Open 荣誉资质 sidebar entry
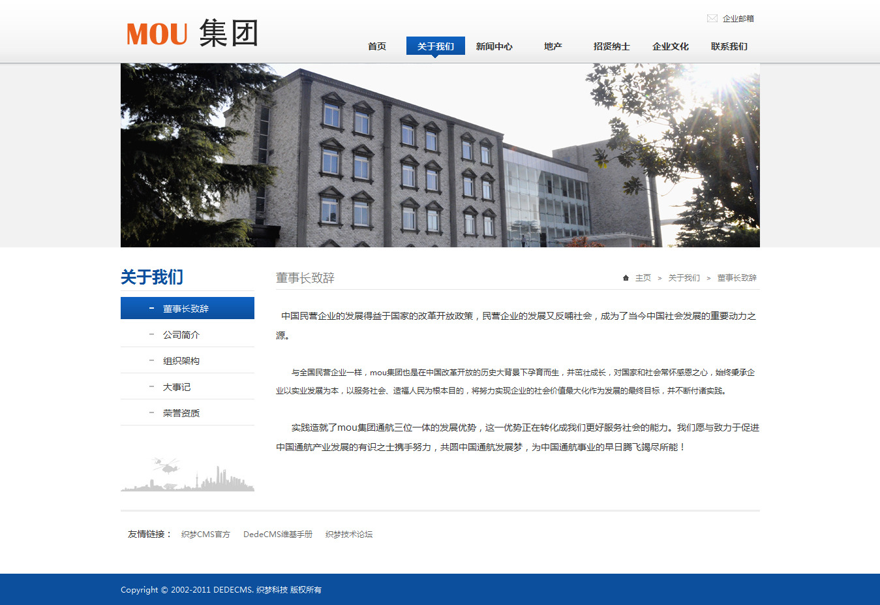Image resolution: width=880 pixels, height=605 pixels. click(x=181, y=413)
